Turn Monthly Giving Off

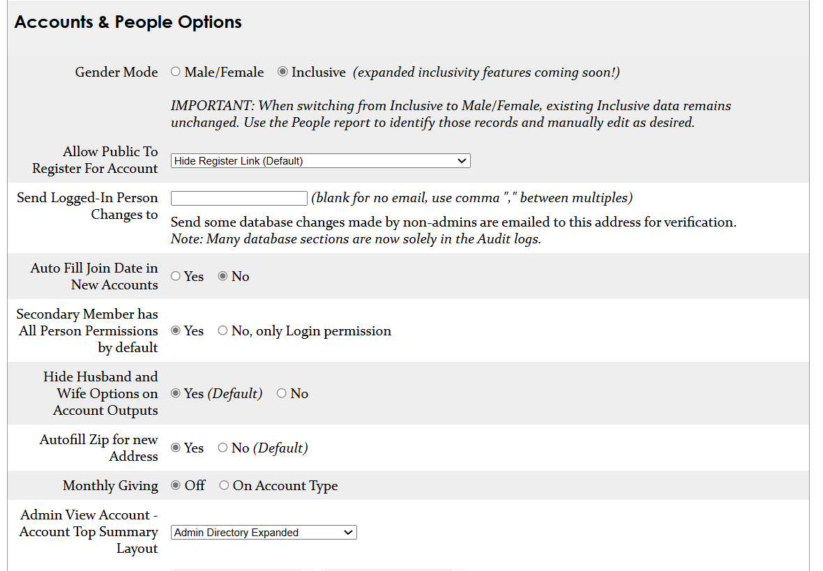(x=175, y=485)
